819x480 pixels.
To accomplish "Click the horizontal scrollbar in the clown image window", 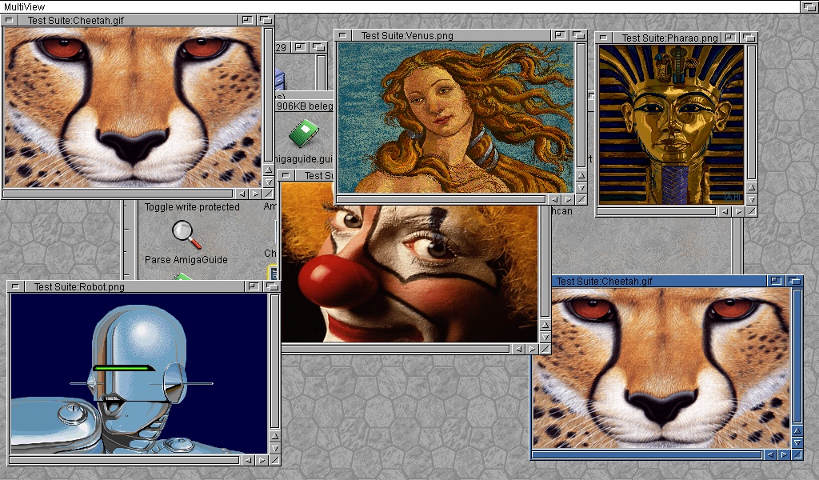I will click(x=396, y=349).
